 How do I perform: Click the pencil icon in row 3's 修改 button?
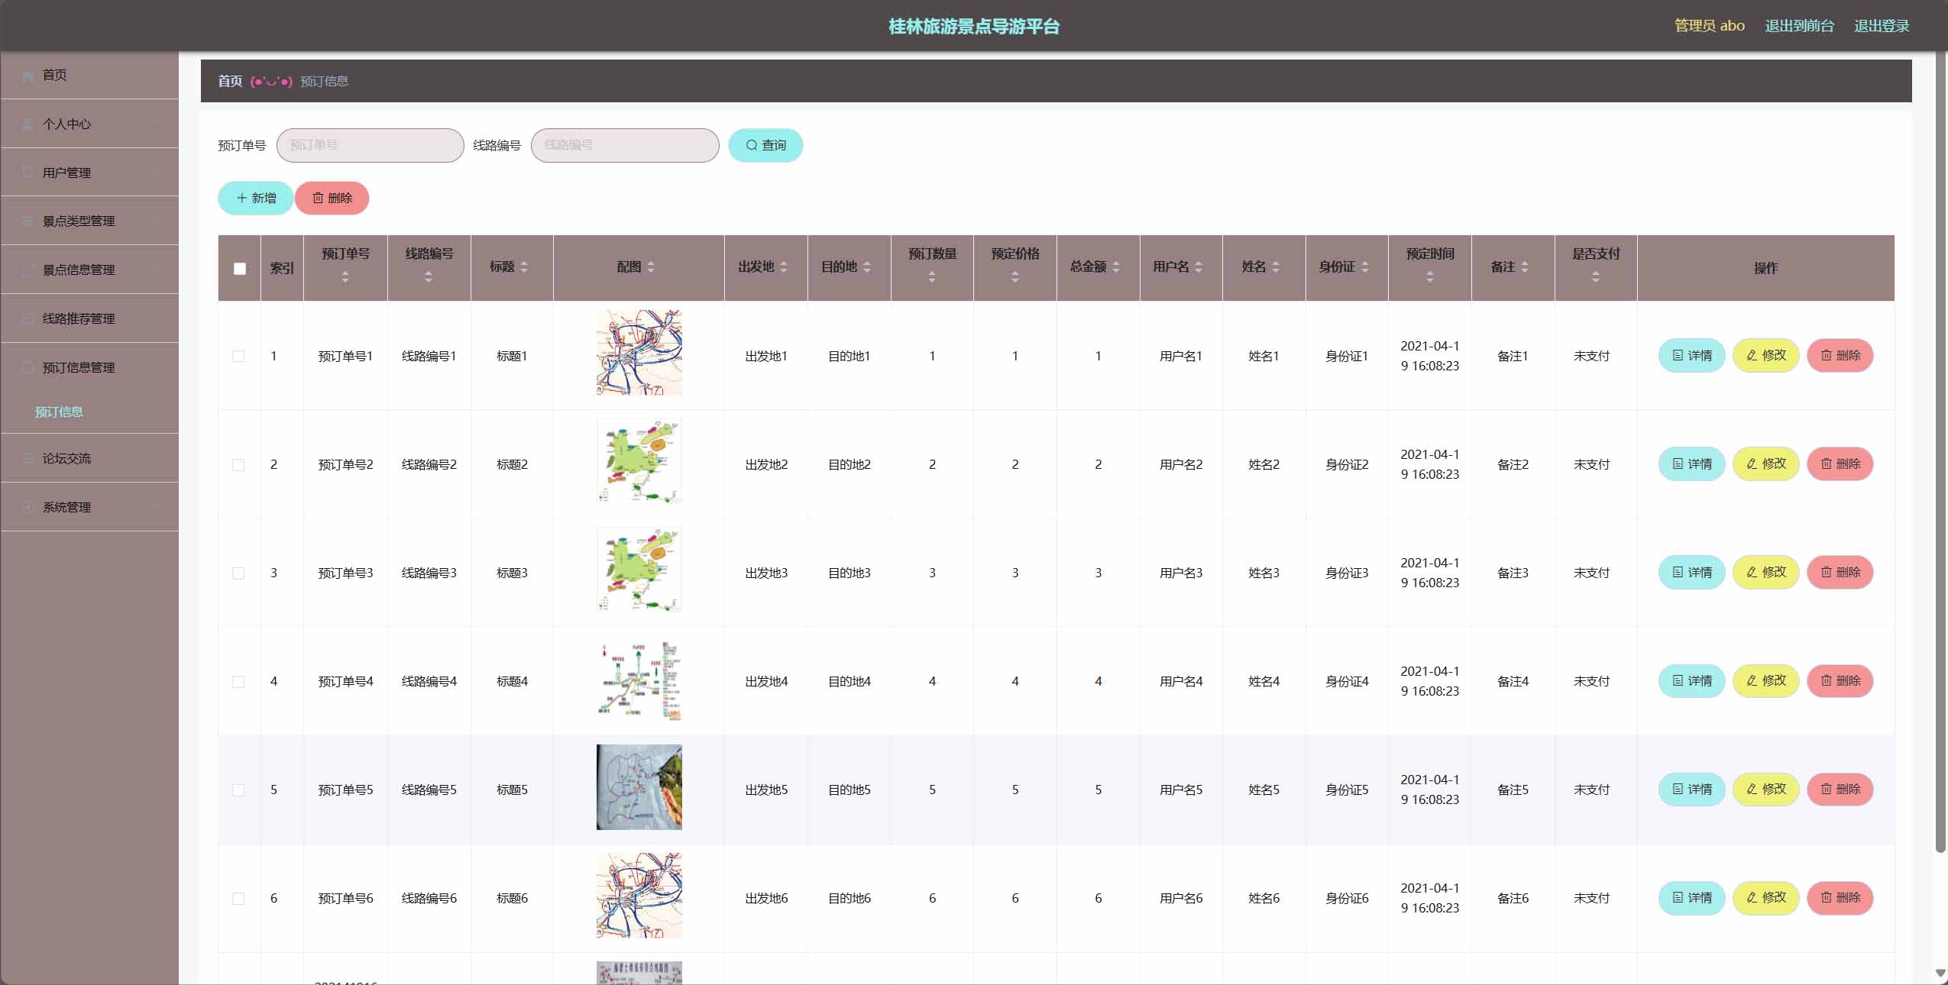point(1752,573)
